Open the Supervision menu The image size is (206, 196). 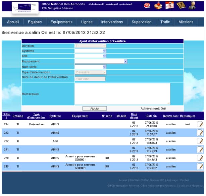[x=142, y=22]
